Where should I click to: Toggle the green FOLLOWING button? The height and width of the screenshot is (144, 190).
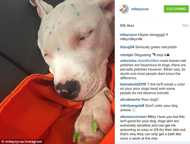click(x=176, y=9)
